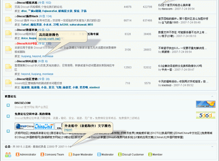This screenshot has width=219, height=161.
Task: Collapse the 会员 online list section
Action: [x=212, y=147]
